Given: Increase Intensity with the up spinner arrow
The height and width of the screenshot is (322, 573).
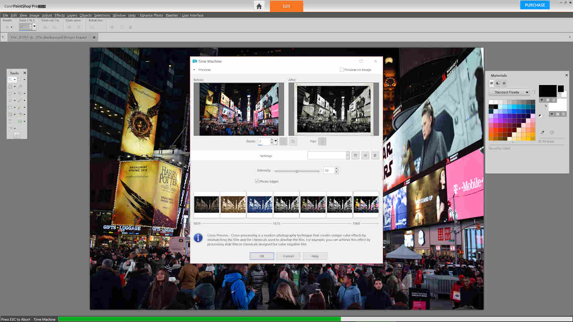Looking at the screenshot, I should [336, 169].
